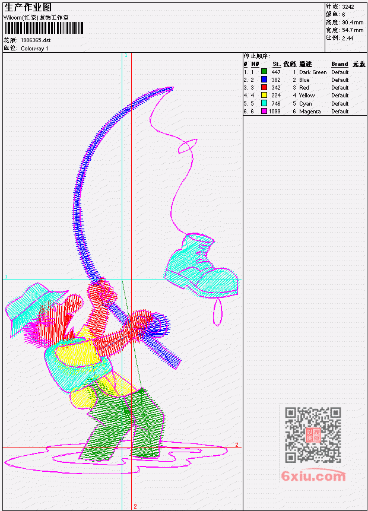Select the Magenta color swatch in row 6
Viewport: 368px width, 511px height.
[264, 111]
